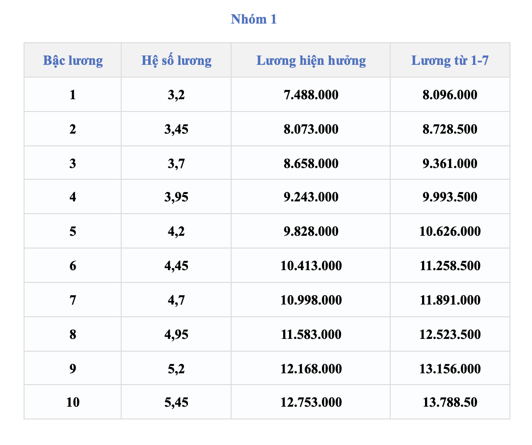This screenshot has width=532, height=445.
Task: Click the value 11.891.000
Action: [450, 300]
